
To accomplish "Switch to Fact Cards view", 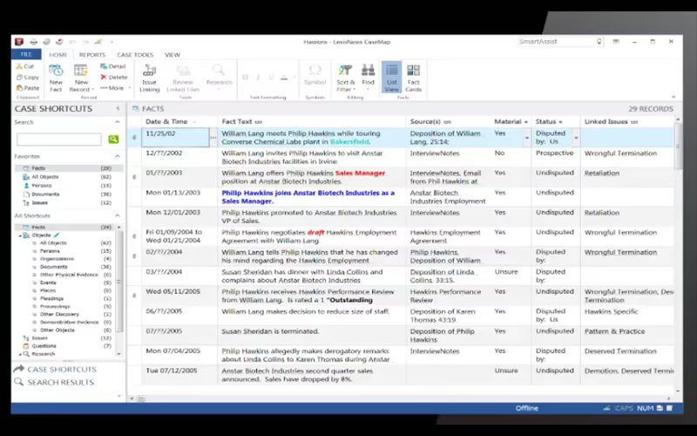I will pyautogui.click(x=413, y=78).
